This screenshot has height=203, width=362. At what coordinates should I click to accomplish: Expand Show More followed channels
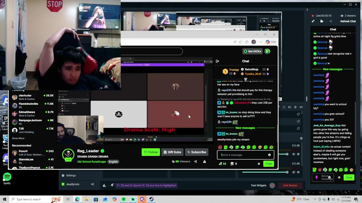(x=18, y=138)
